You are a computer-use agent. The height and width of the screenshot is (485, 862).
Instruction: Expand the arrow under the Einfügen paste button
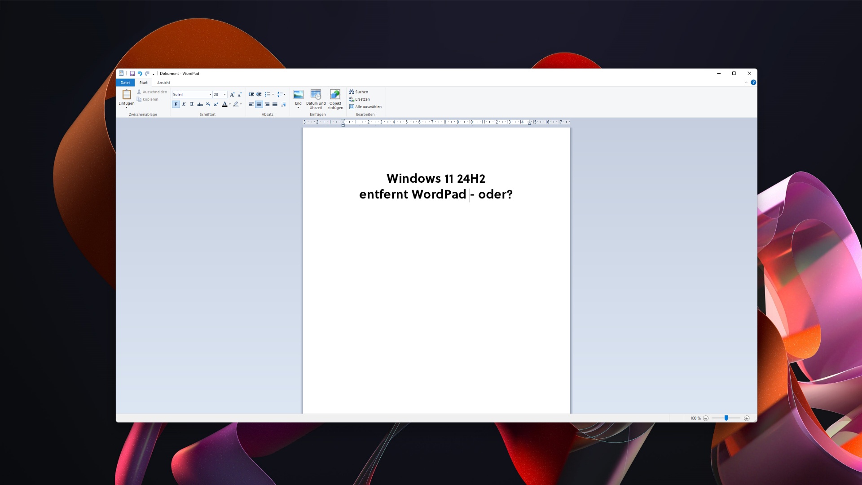tap(127, 108)
